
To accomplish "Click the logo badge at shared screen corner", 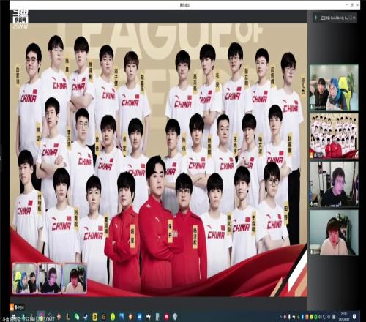I will click(20, 19).
